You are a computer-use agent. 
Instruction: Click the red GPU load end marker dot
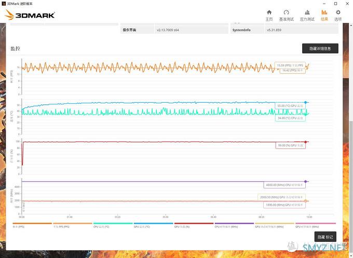tap(305, 142)
